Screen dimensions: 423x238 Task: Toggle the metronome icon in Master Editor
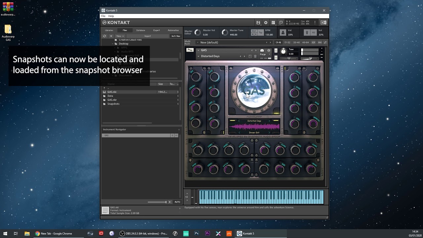[283, 32]
